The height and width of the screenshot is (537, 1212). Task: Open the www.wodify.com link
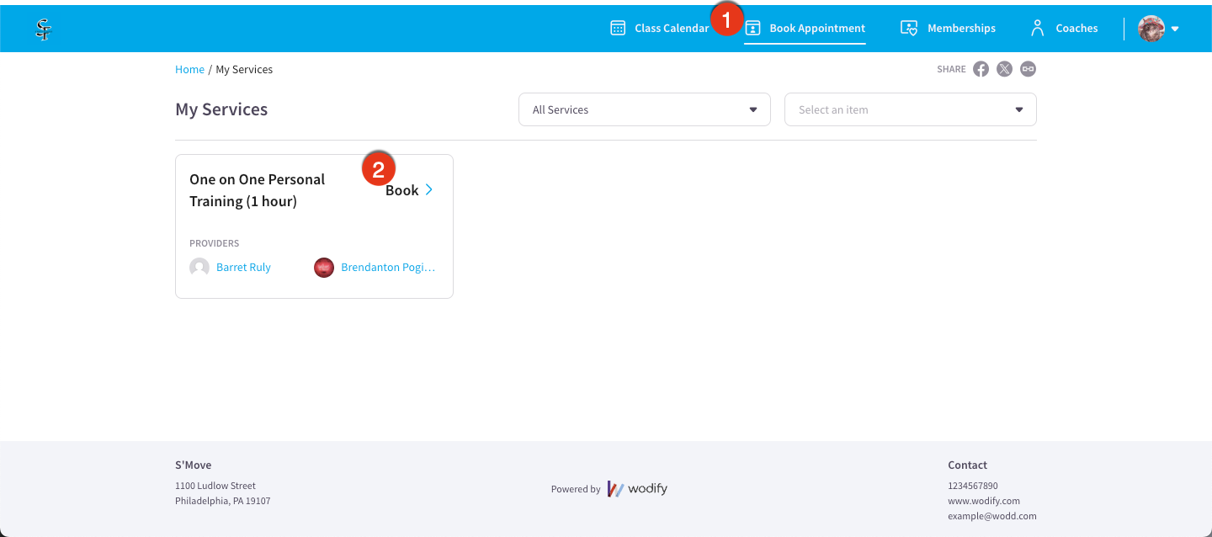(984, 501)
